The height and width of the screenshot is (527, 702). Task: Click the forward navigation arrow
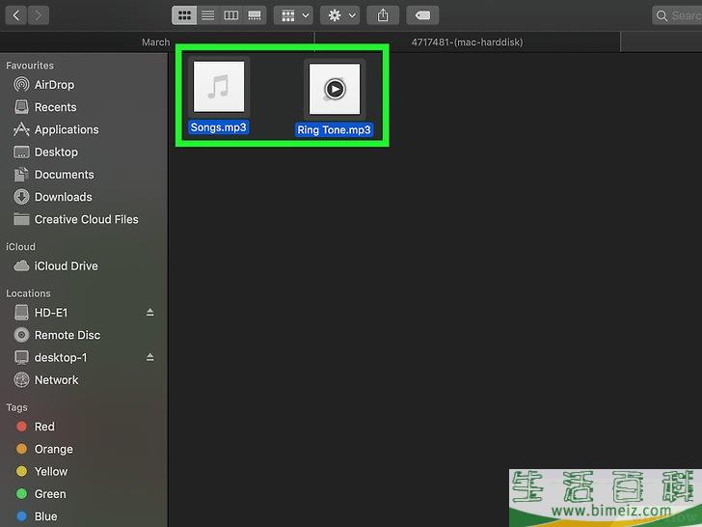pos(39,15)
